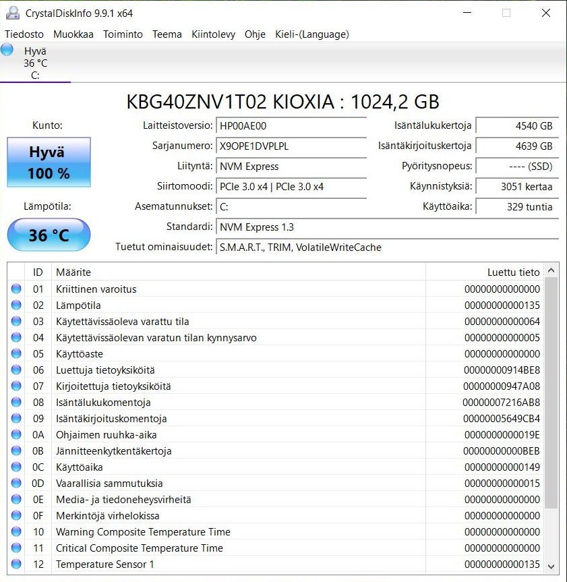The width and height of the screenshot is (567, 582).
Task: Click the scroll up arrow of attribute list
Action: [551, 270]
